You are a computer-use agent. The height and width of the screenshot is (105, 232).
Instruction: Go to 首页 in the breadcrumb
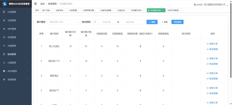click(x=43, y=4)
